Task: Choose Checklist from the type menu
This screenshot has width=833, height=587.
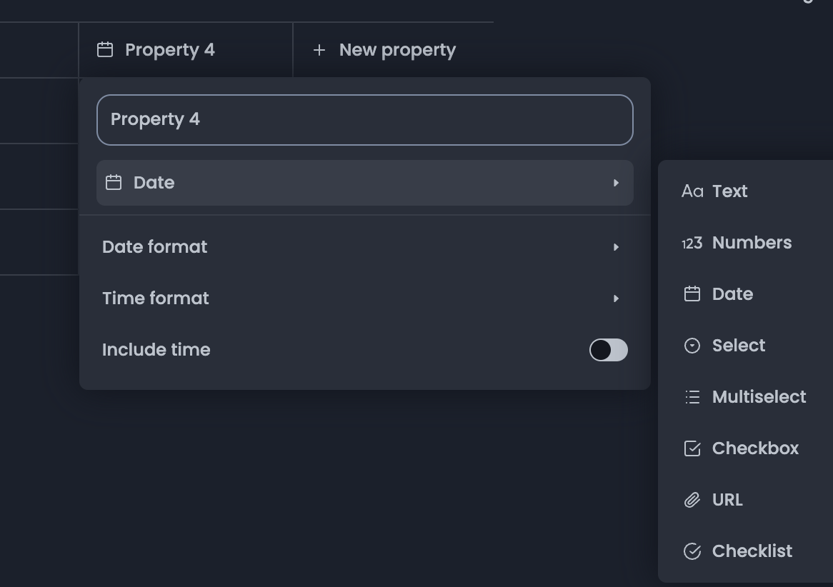Action: [752, 551]
